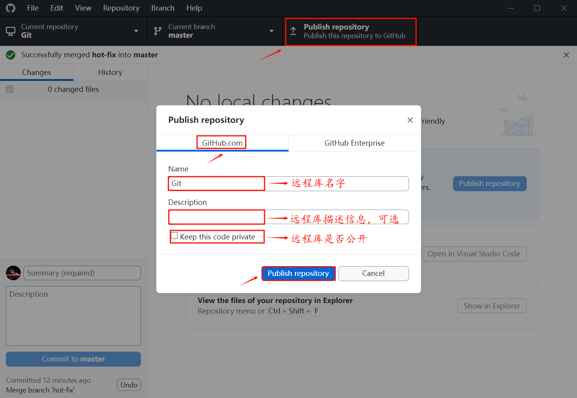Toggle Keep this code private checkbox
The height and width of the screenshot is (398, 577).
point(174,236)
